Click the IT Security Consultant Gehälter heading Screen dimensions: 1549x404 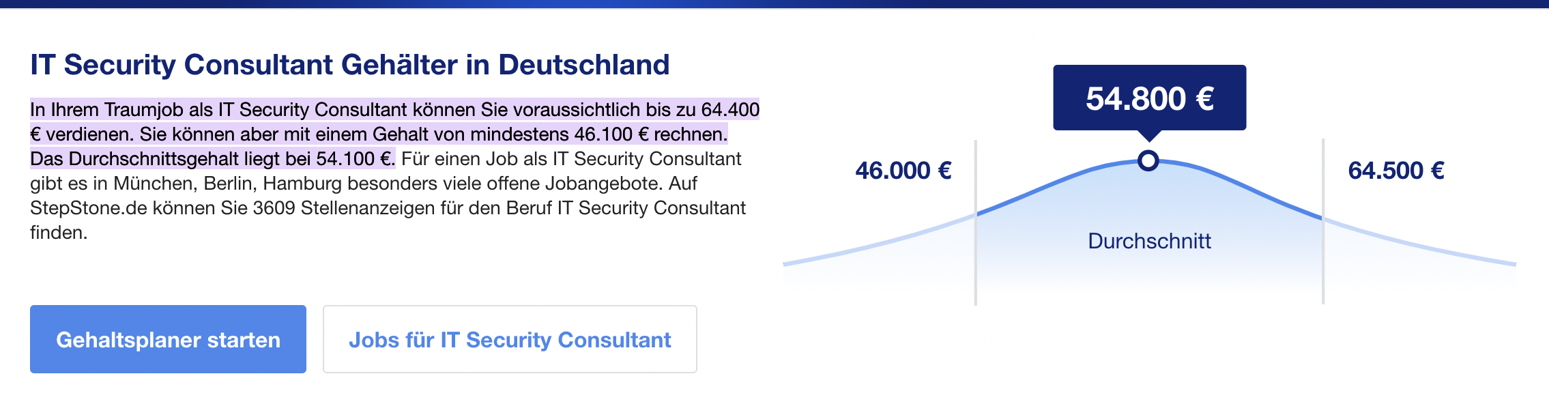(x=350, y=65)
